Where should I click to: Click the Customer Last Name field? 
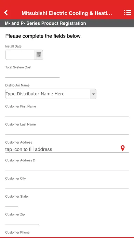tap(67, 131)
